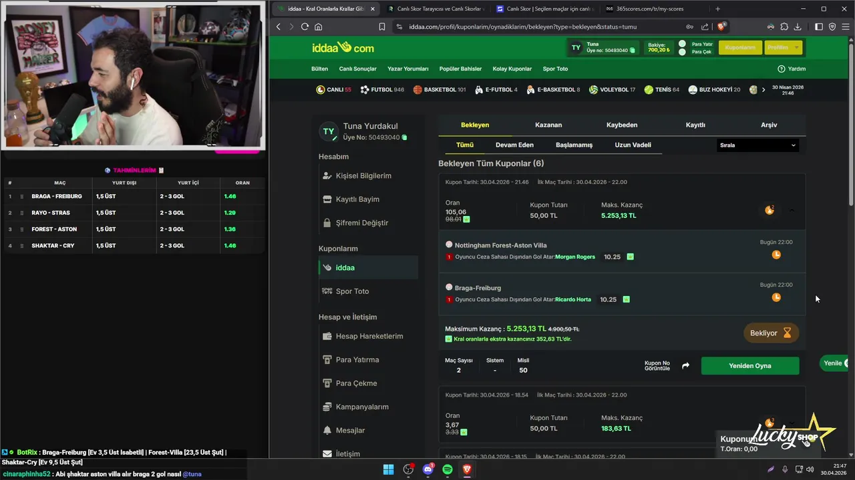
Task: Open Şifremi Değiştir in the sidebar
Action: pos(369,223)
